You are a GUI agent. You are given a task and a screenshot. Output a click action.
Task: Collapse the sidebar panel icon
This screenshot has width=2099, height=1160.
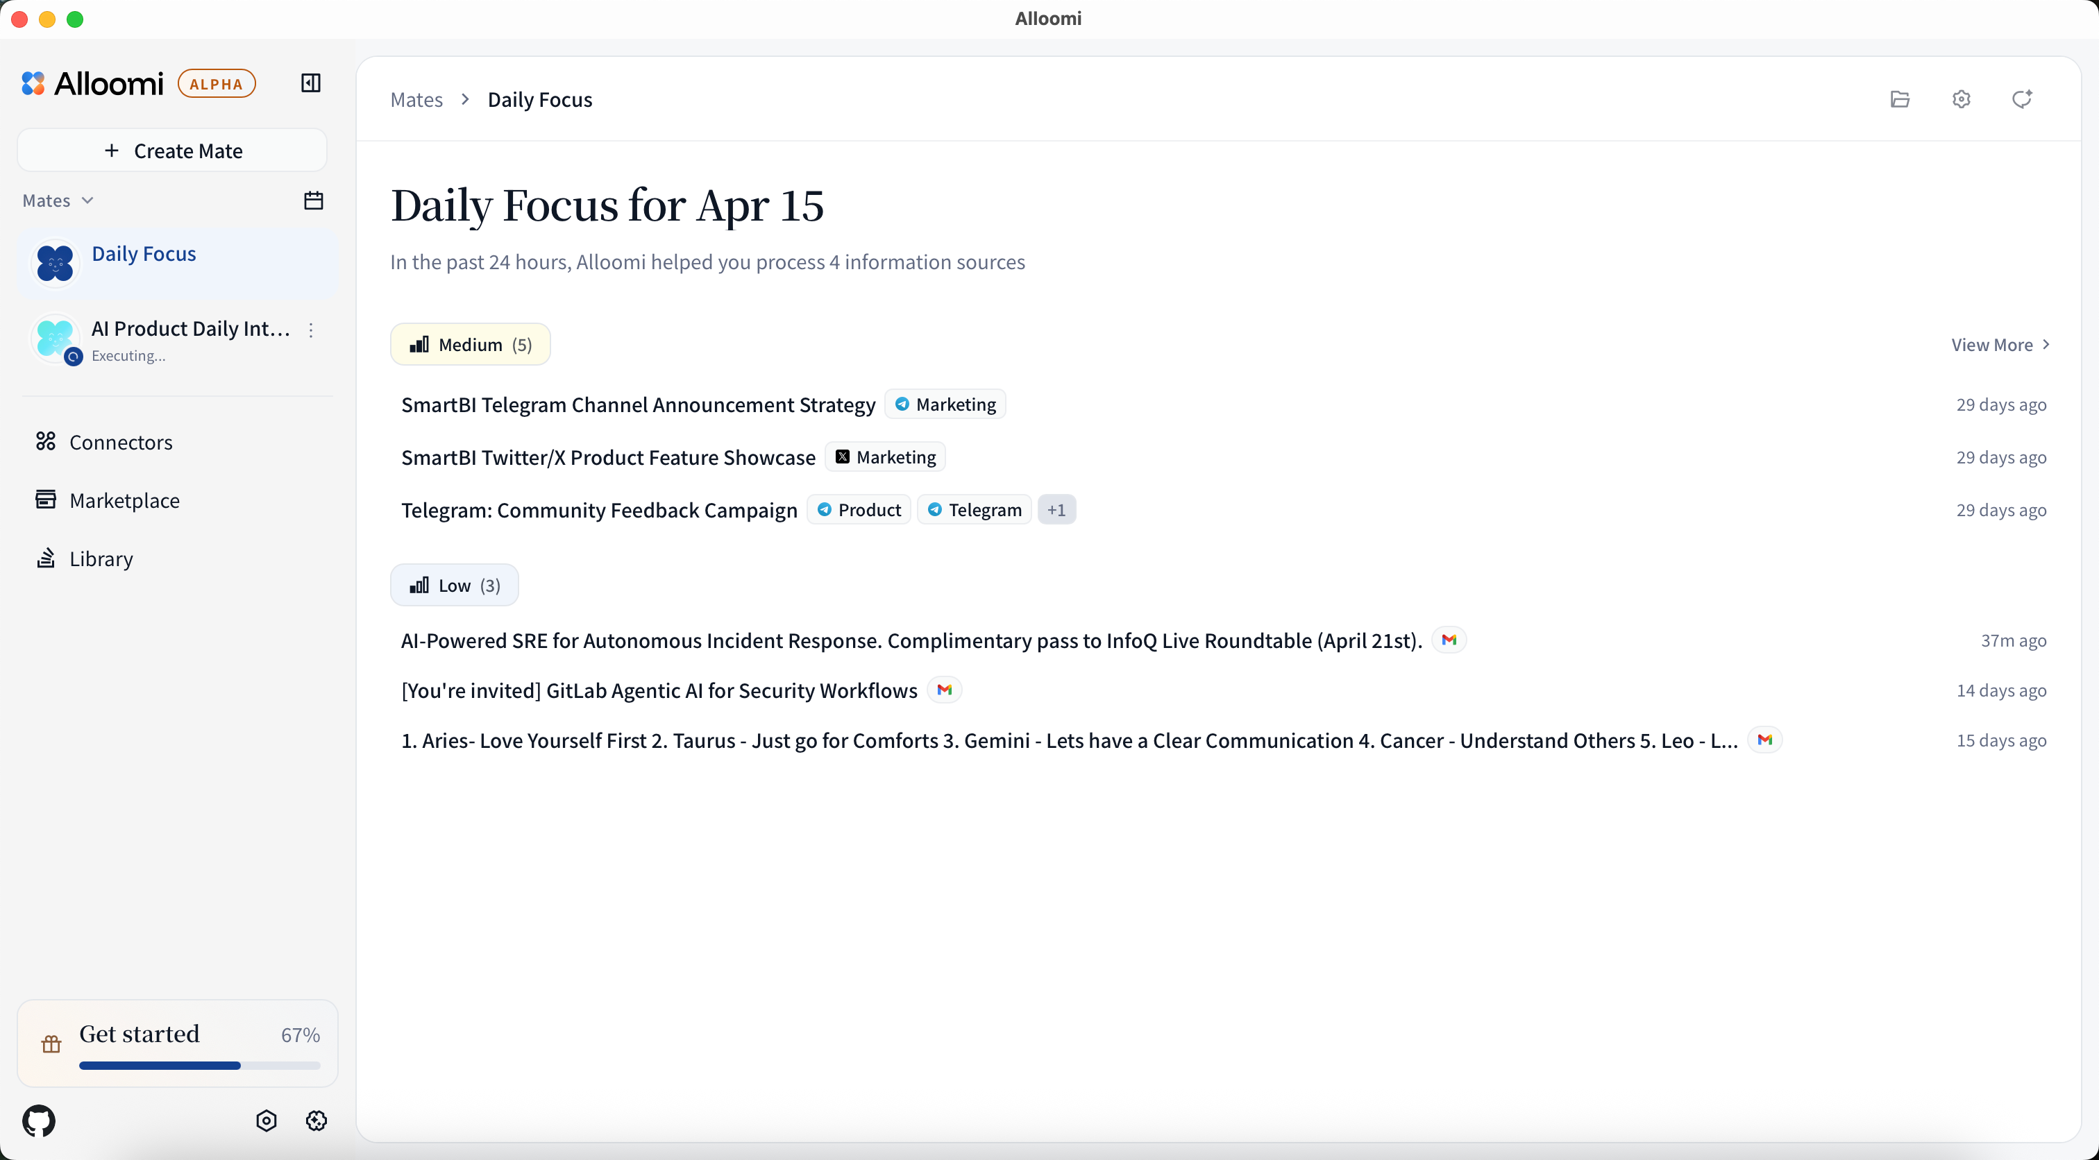pyautogui.click(x=310, y=83)
